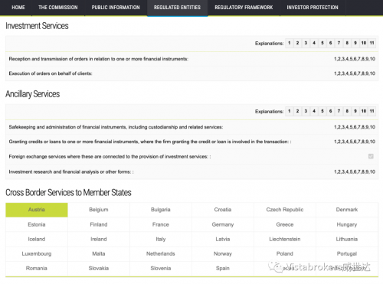Show explanation 6 under Ancillary Services

pyautogui.click(x=330, y=111)
